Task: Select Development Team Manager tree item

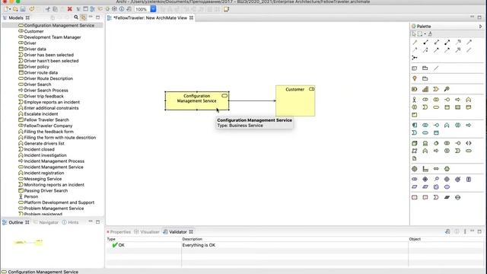Action: pyautogui.click(x=53, y=37)
